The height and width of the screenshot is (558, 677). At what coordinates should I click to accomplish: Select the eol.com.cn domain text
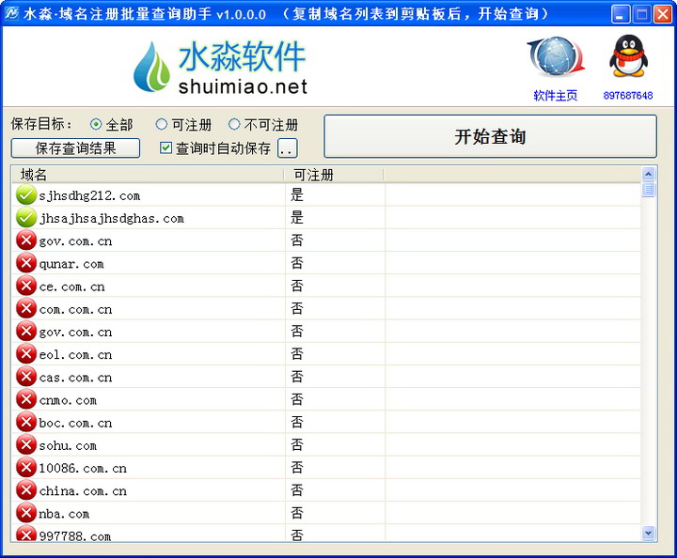tap(75, 355)
